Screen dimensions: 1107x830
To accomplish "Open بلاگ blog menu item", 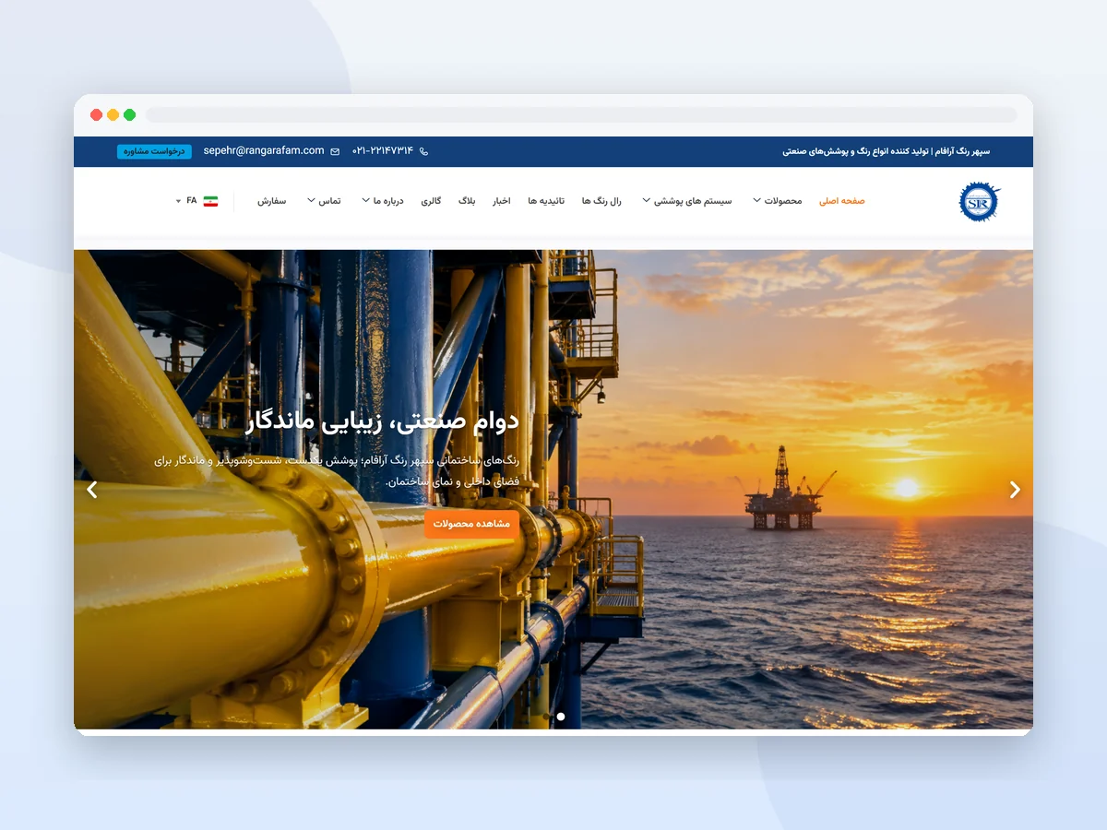I will point(467,201).
